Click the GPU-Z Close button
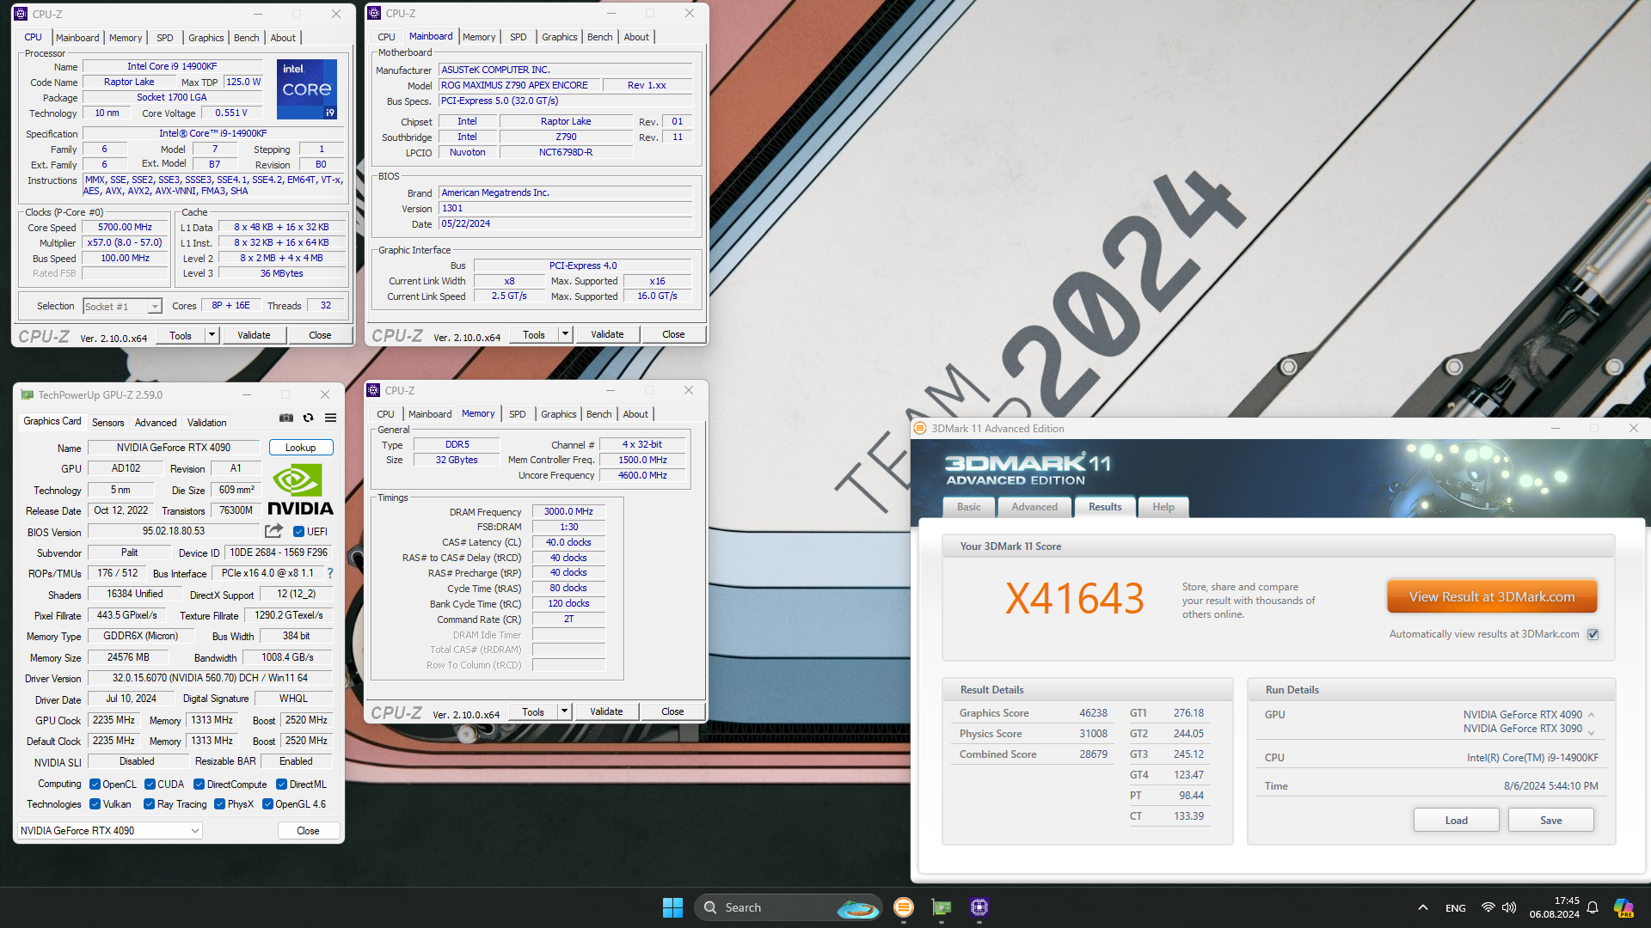1651x928 pixels. click(x=308, y=831)
